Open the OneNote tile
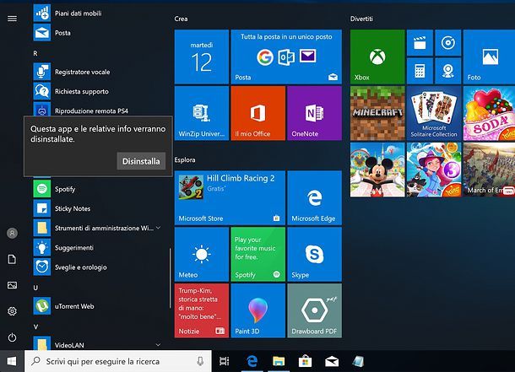The image size is (515, 372). click(315, 113)
